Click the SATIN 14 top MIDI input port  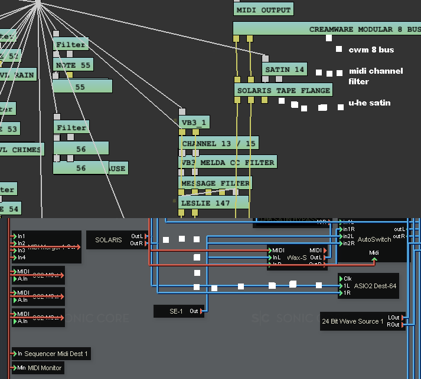[x=265, y=58]
